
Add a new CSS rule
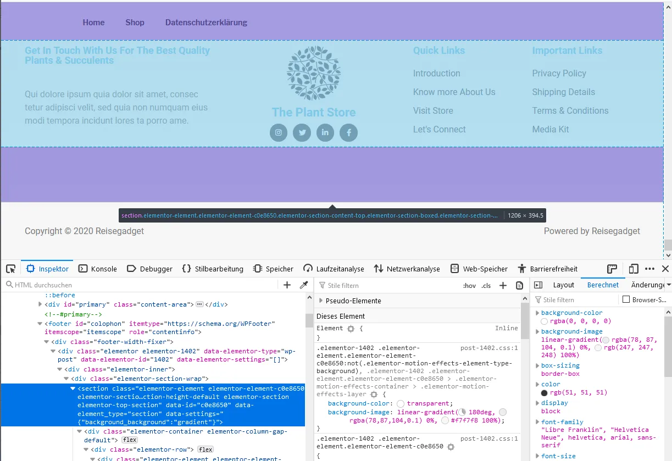503,285
